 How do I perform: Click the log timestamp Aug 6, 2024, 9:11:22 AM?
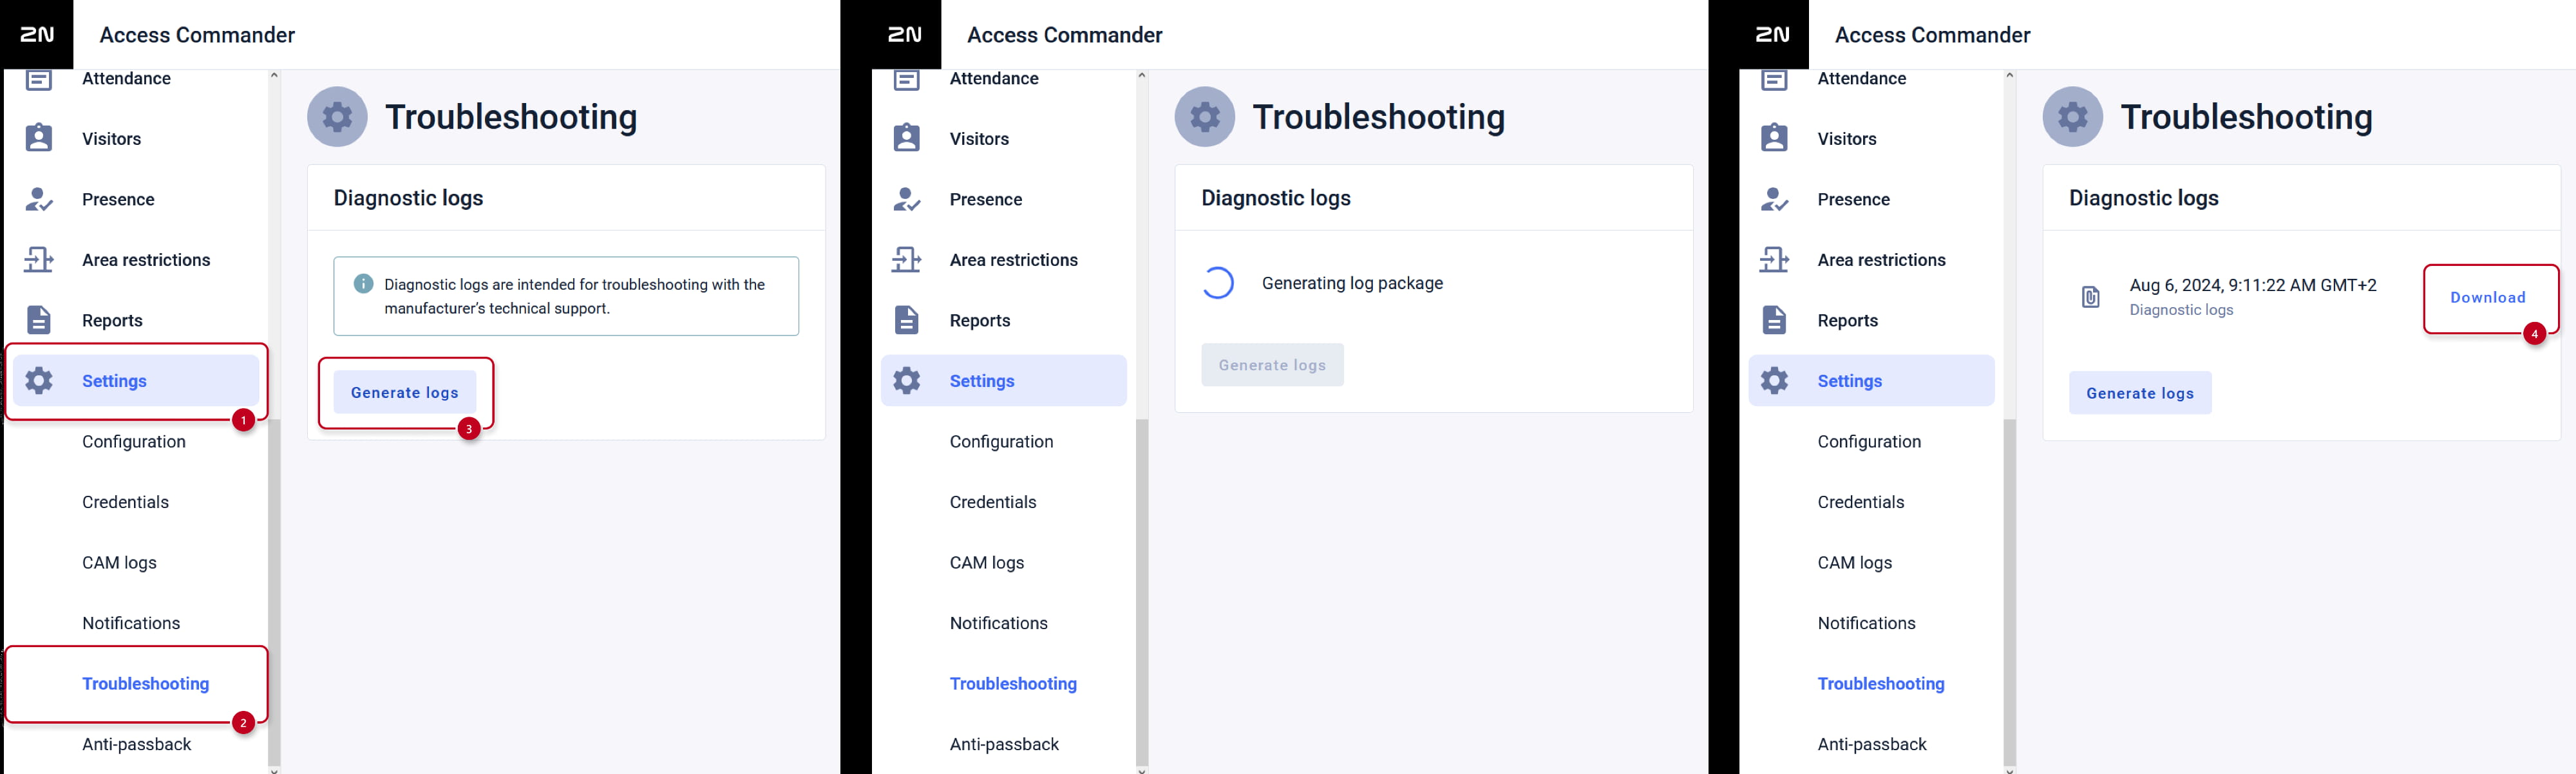[x=2253, y=285]
